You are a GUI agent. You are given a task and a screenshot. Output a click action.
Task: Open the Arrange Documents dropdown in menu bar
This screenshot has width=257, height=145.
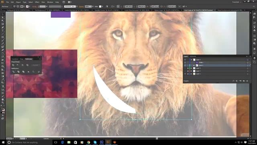coord(69,2)
